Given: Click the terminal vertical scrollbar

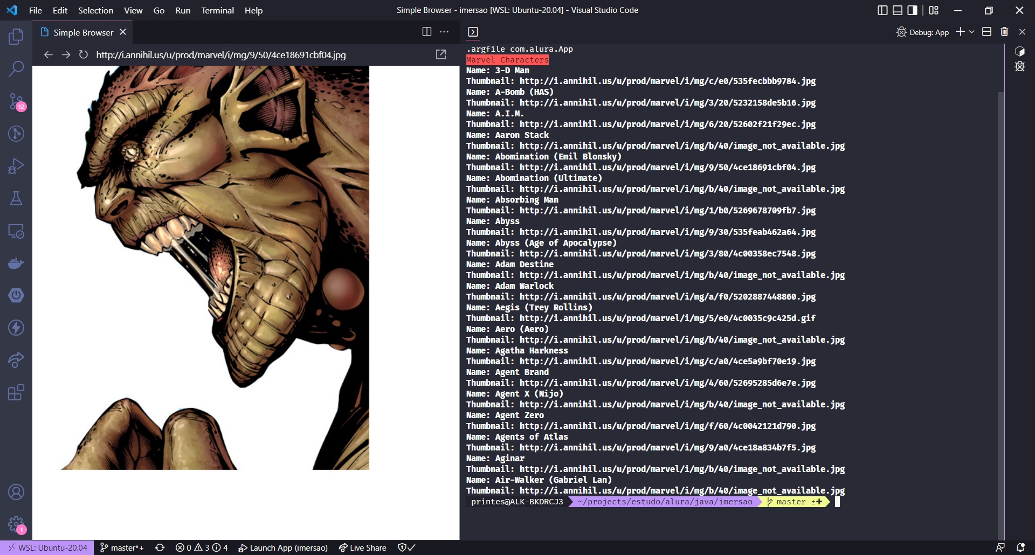Looking at the screenshot, I should click(x=1001, y=315).
